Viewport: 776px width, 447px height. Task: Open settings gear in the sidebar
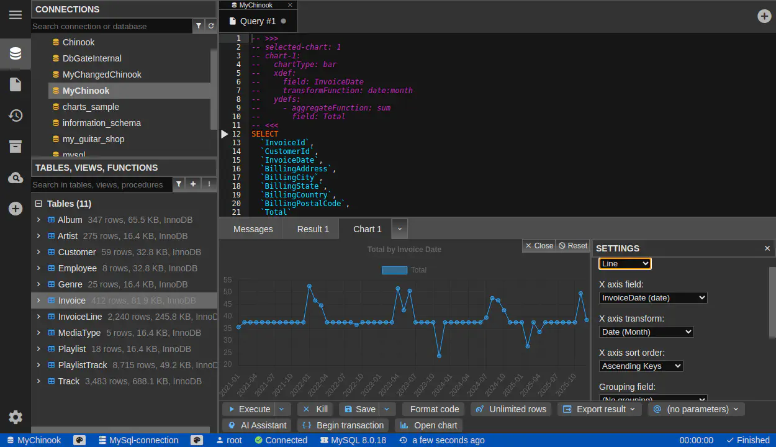pyautogui.click(x=16, y=417)
